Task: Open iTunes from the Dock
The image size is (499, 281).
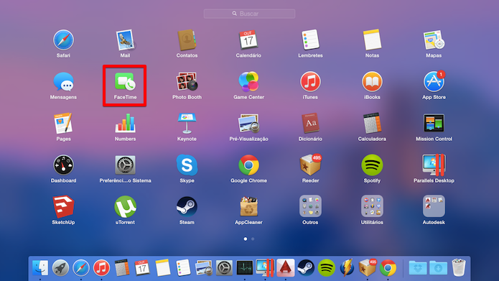Action: [x=101, y=267]
